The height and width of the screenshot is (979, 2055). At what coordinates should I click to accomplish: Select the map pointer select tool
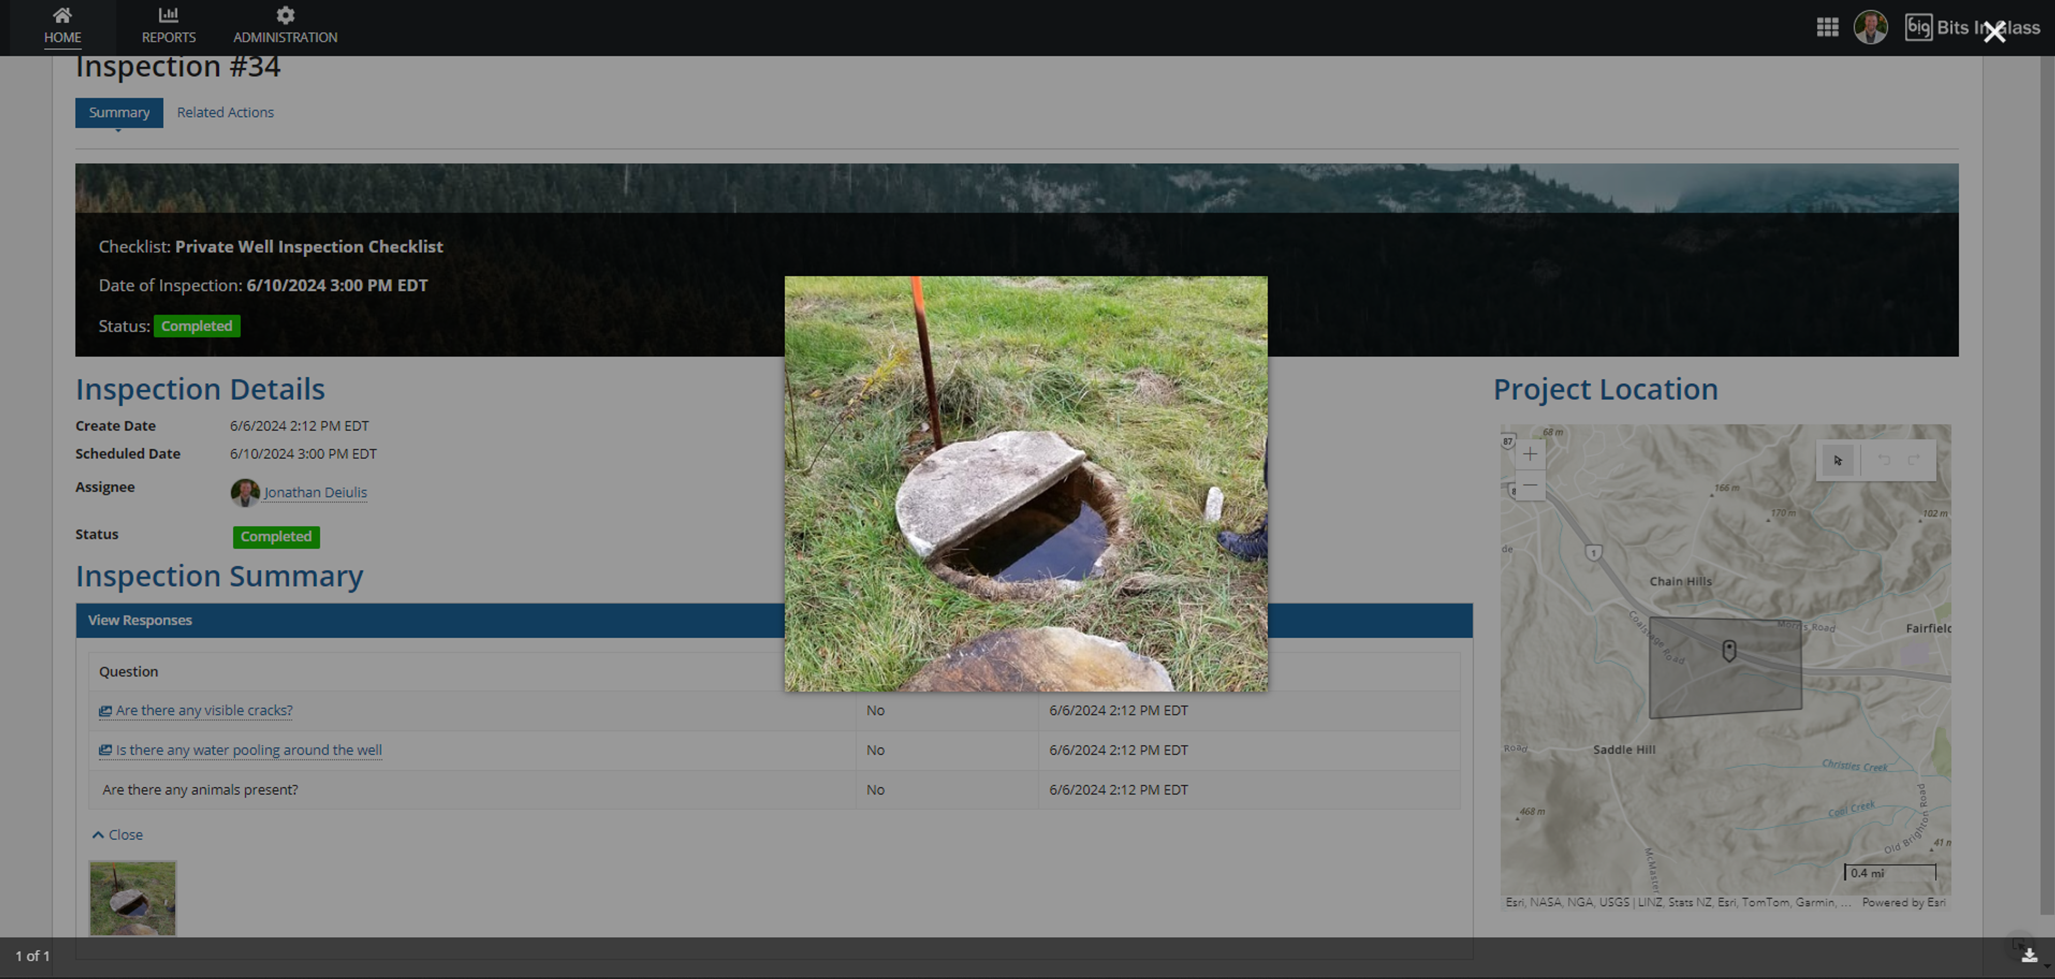click(x=1838, y=460)
